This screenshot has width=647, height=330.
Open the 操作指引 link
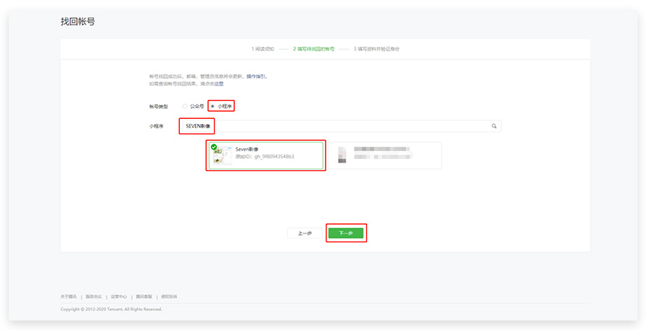[x=257, y=76]
